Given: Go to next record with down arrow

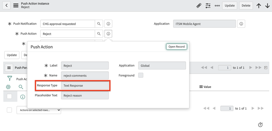Looking at the screenshot, I should point(267,6).
